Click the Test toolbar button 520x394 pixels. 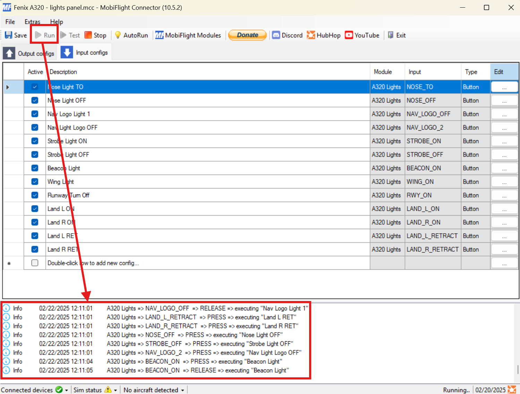pos(70,35)
